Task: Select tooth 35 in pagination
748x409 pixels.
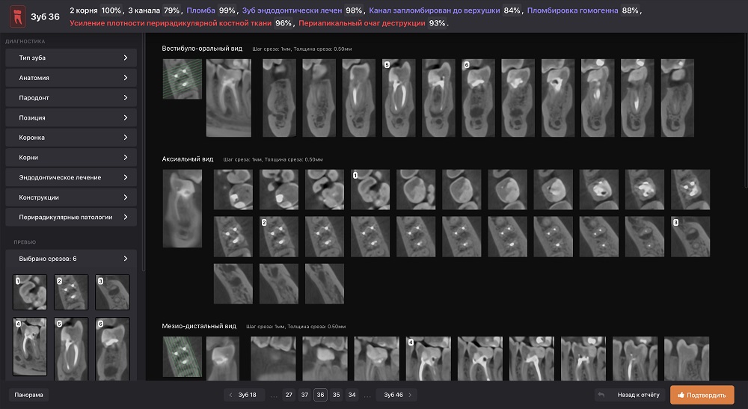Action: pos(336,395)
